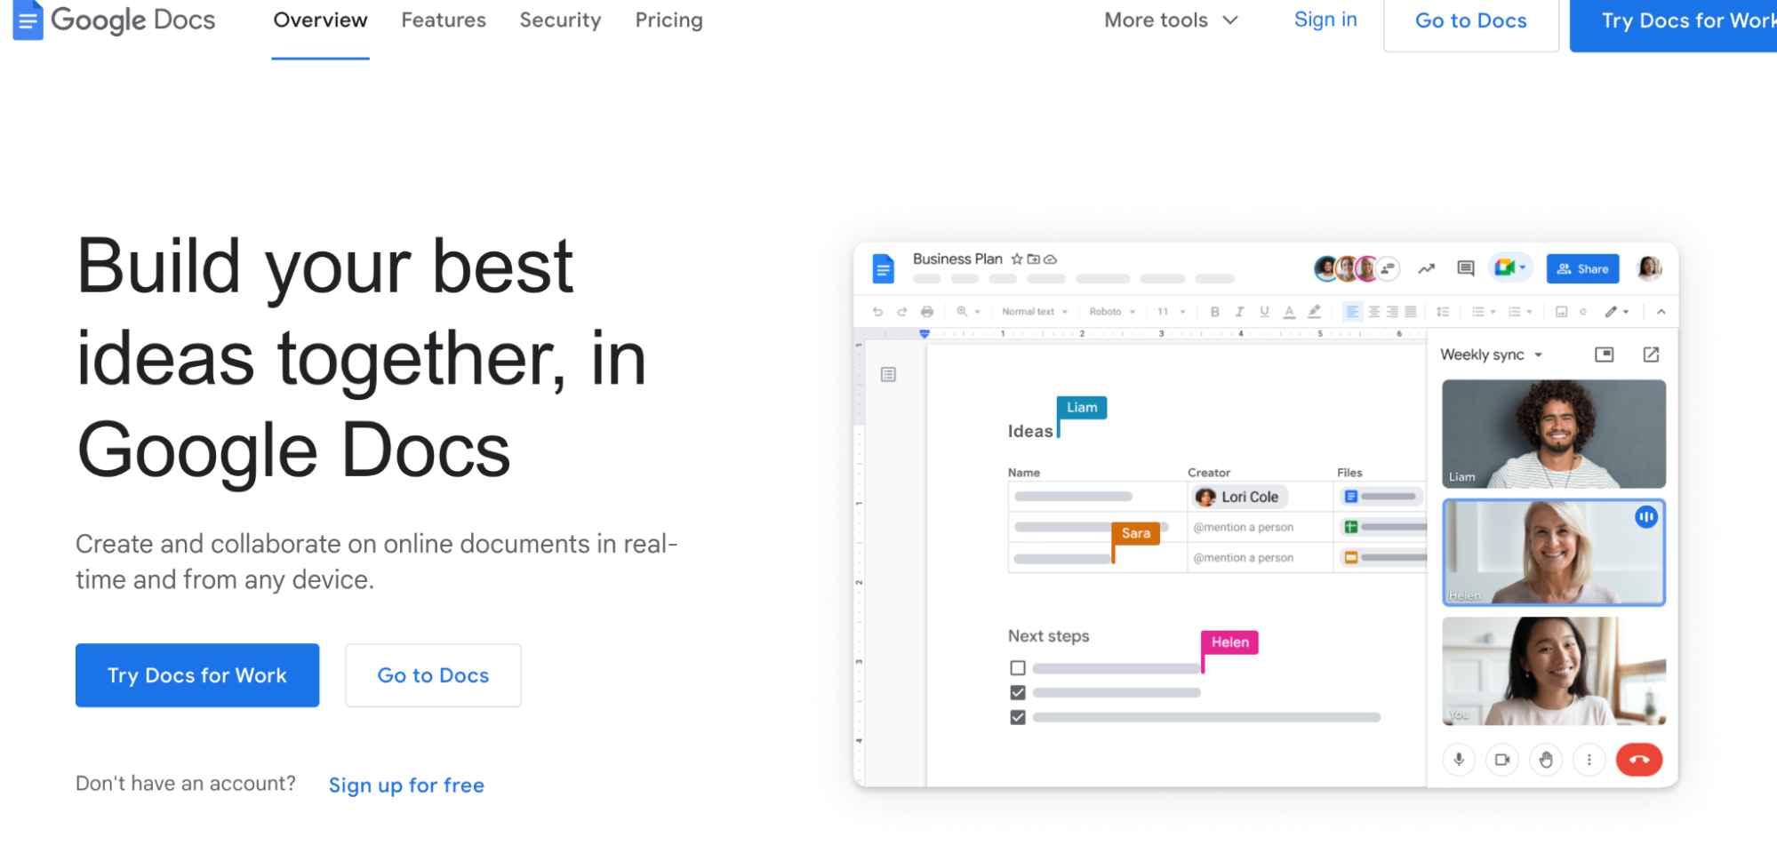Click the hero Go to Docs button

(x=433, y=675)
